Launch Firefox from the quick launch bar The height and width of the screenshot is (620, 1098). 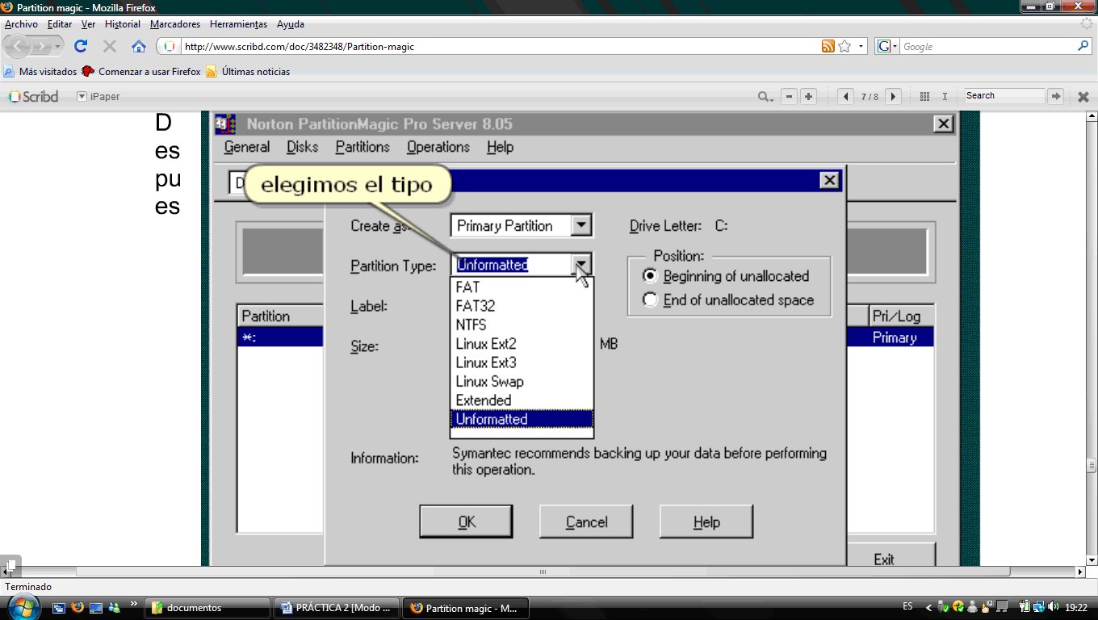click(78, 607)
